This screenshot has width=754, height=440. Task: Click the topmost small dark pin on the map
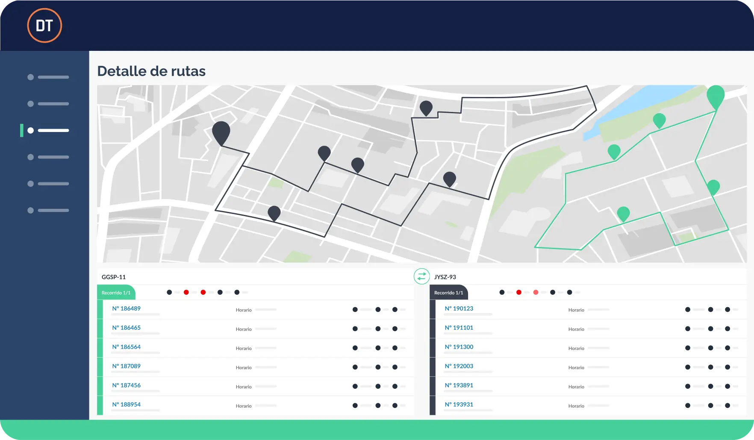click(426, 109)
